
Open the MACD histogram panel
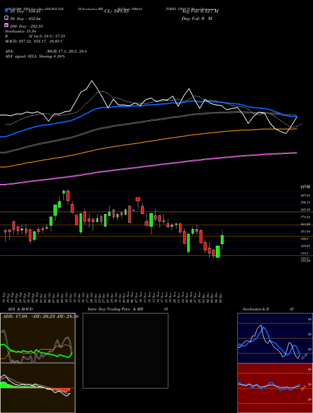click(38, 388)
